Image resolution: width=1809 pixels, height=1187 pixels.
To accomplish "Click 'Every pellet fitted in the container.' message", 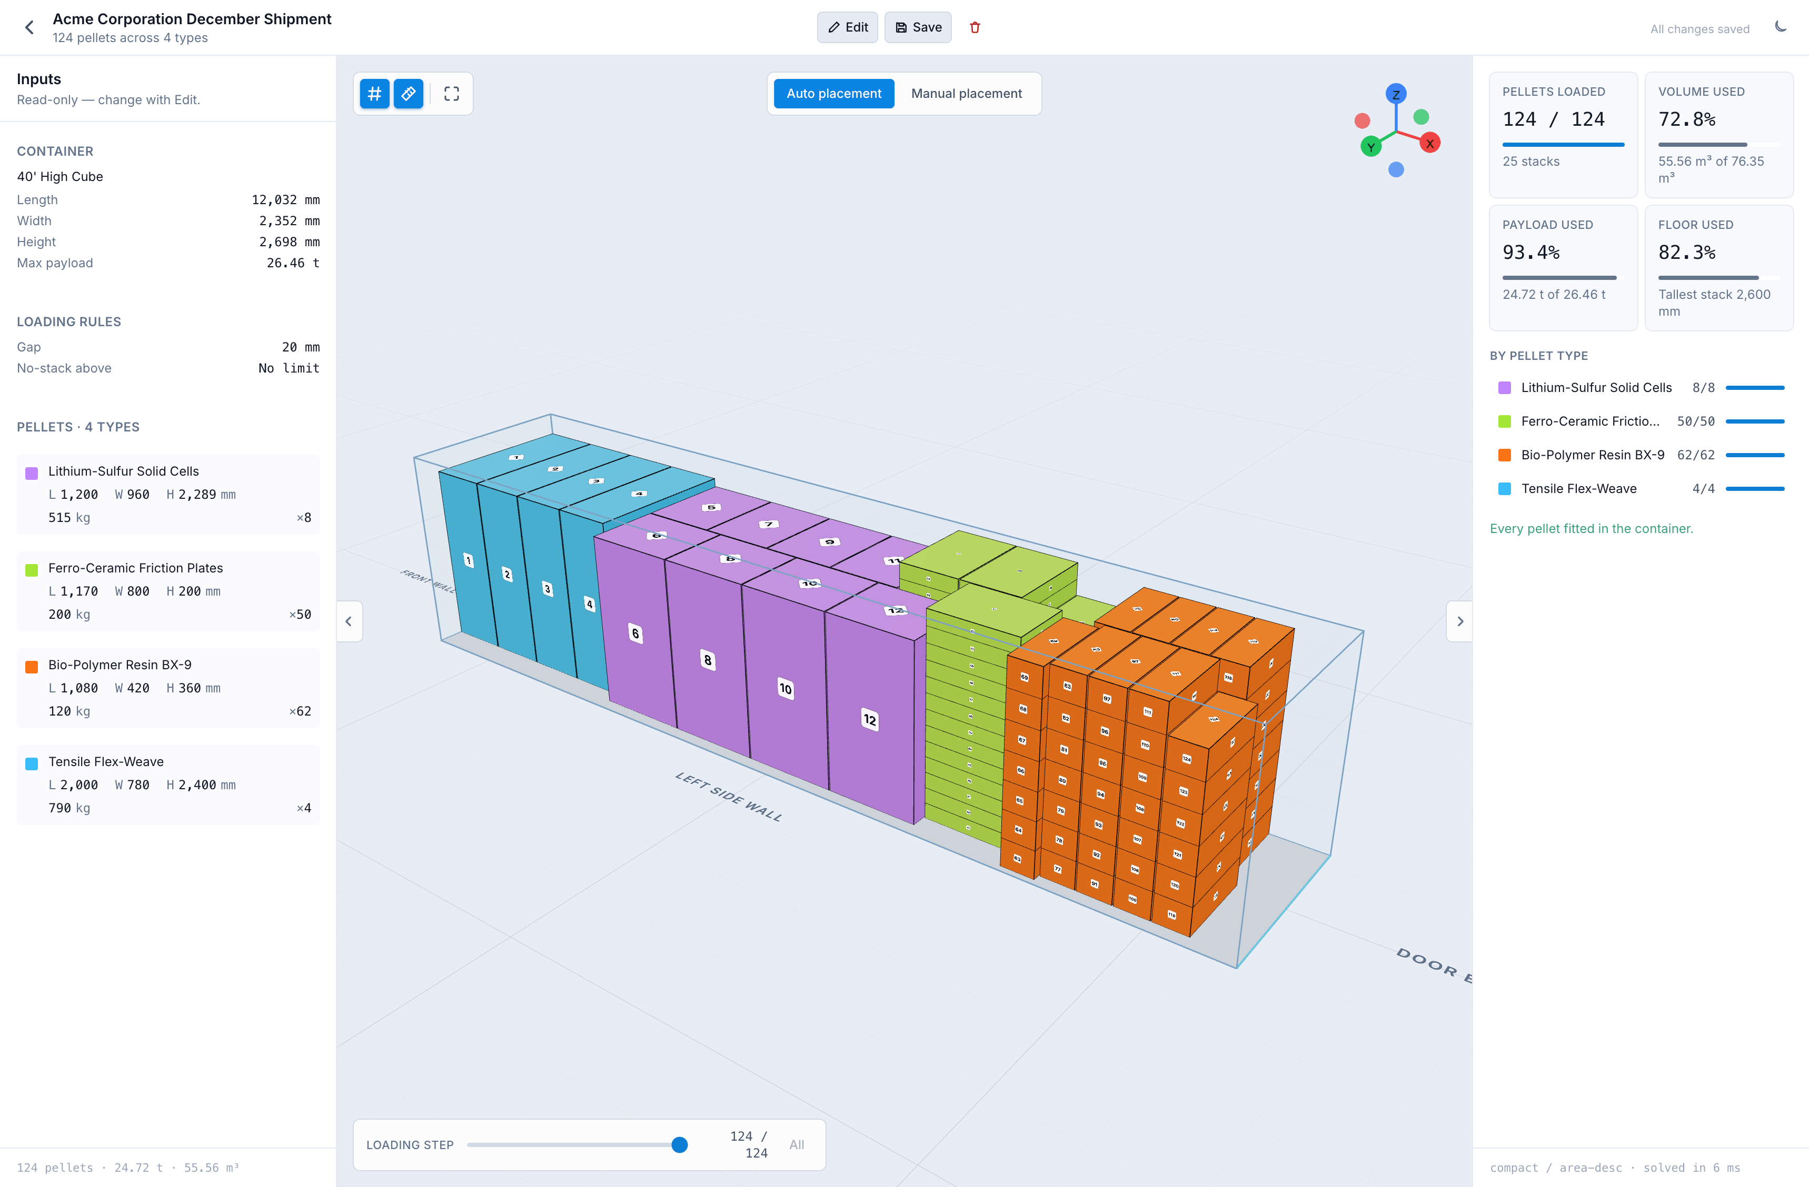I will 1591,529.
